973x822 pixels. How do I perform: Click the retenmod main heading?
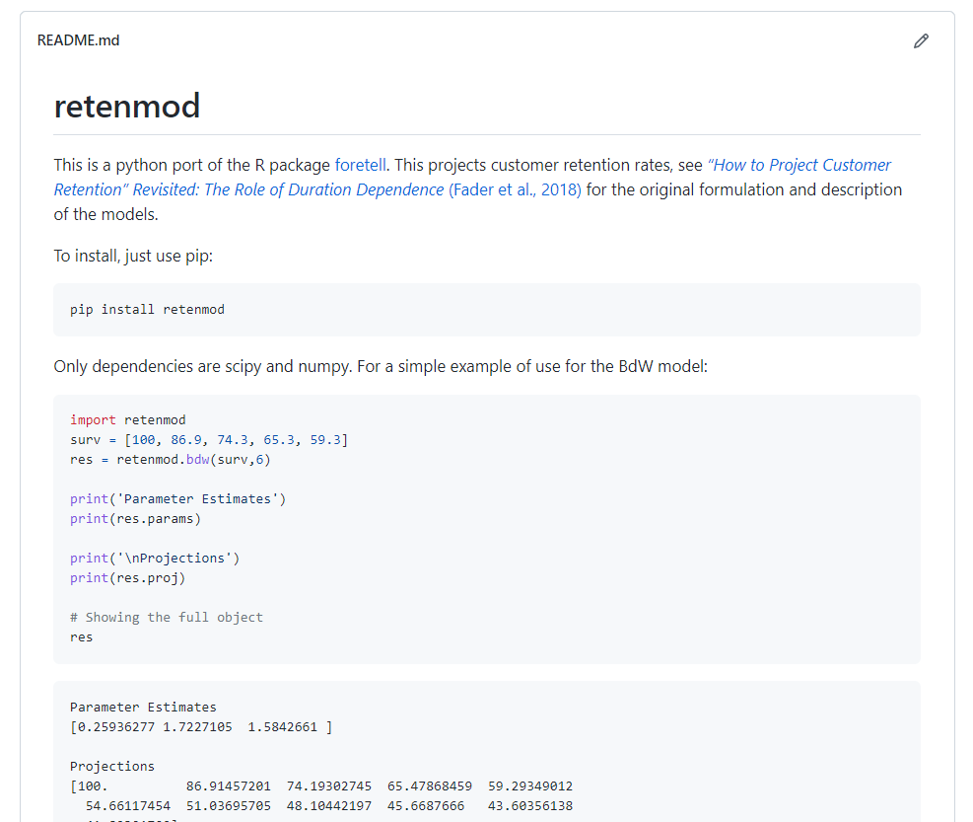click(127, 106)
